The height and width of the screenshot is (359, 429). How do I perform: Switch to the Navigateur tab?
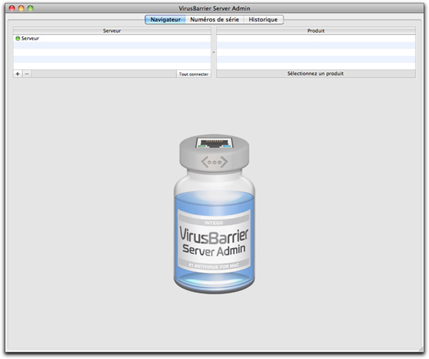coord(165,19)
